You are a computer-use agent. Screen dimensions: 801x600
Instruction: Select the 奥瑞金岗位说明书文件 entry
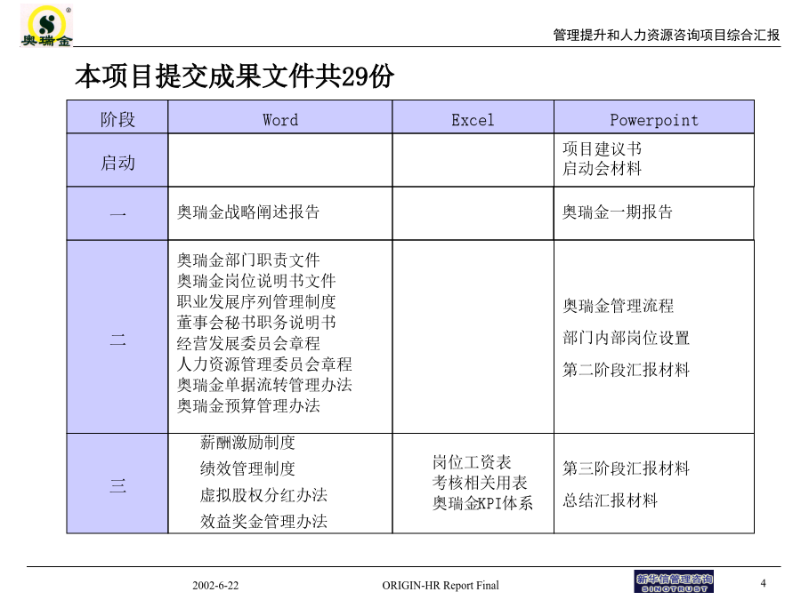tap(256, 281)
